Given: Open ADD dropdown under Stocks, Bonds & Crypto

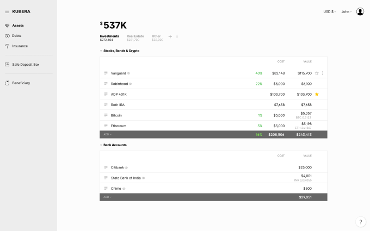Looking at the screenshot, I should [107, 134].
